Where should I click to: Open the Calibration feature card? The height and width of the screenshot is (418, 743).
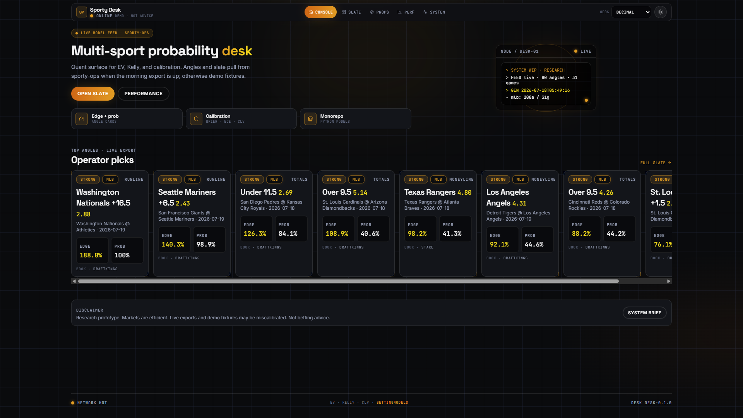click(241, 119)
